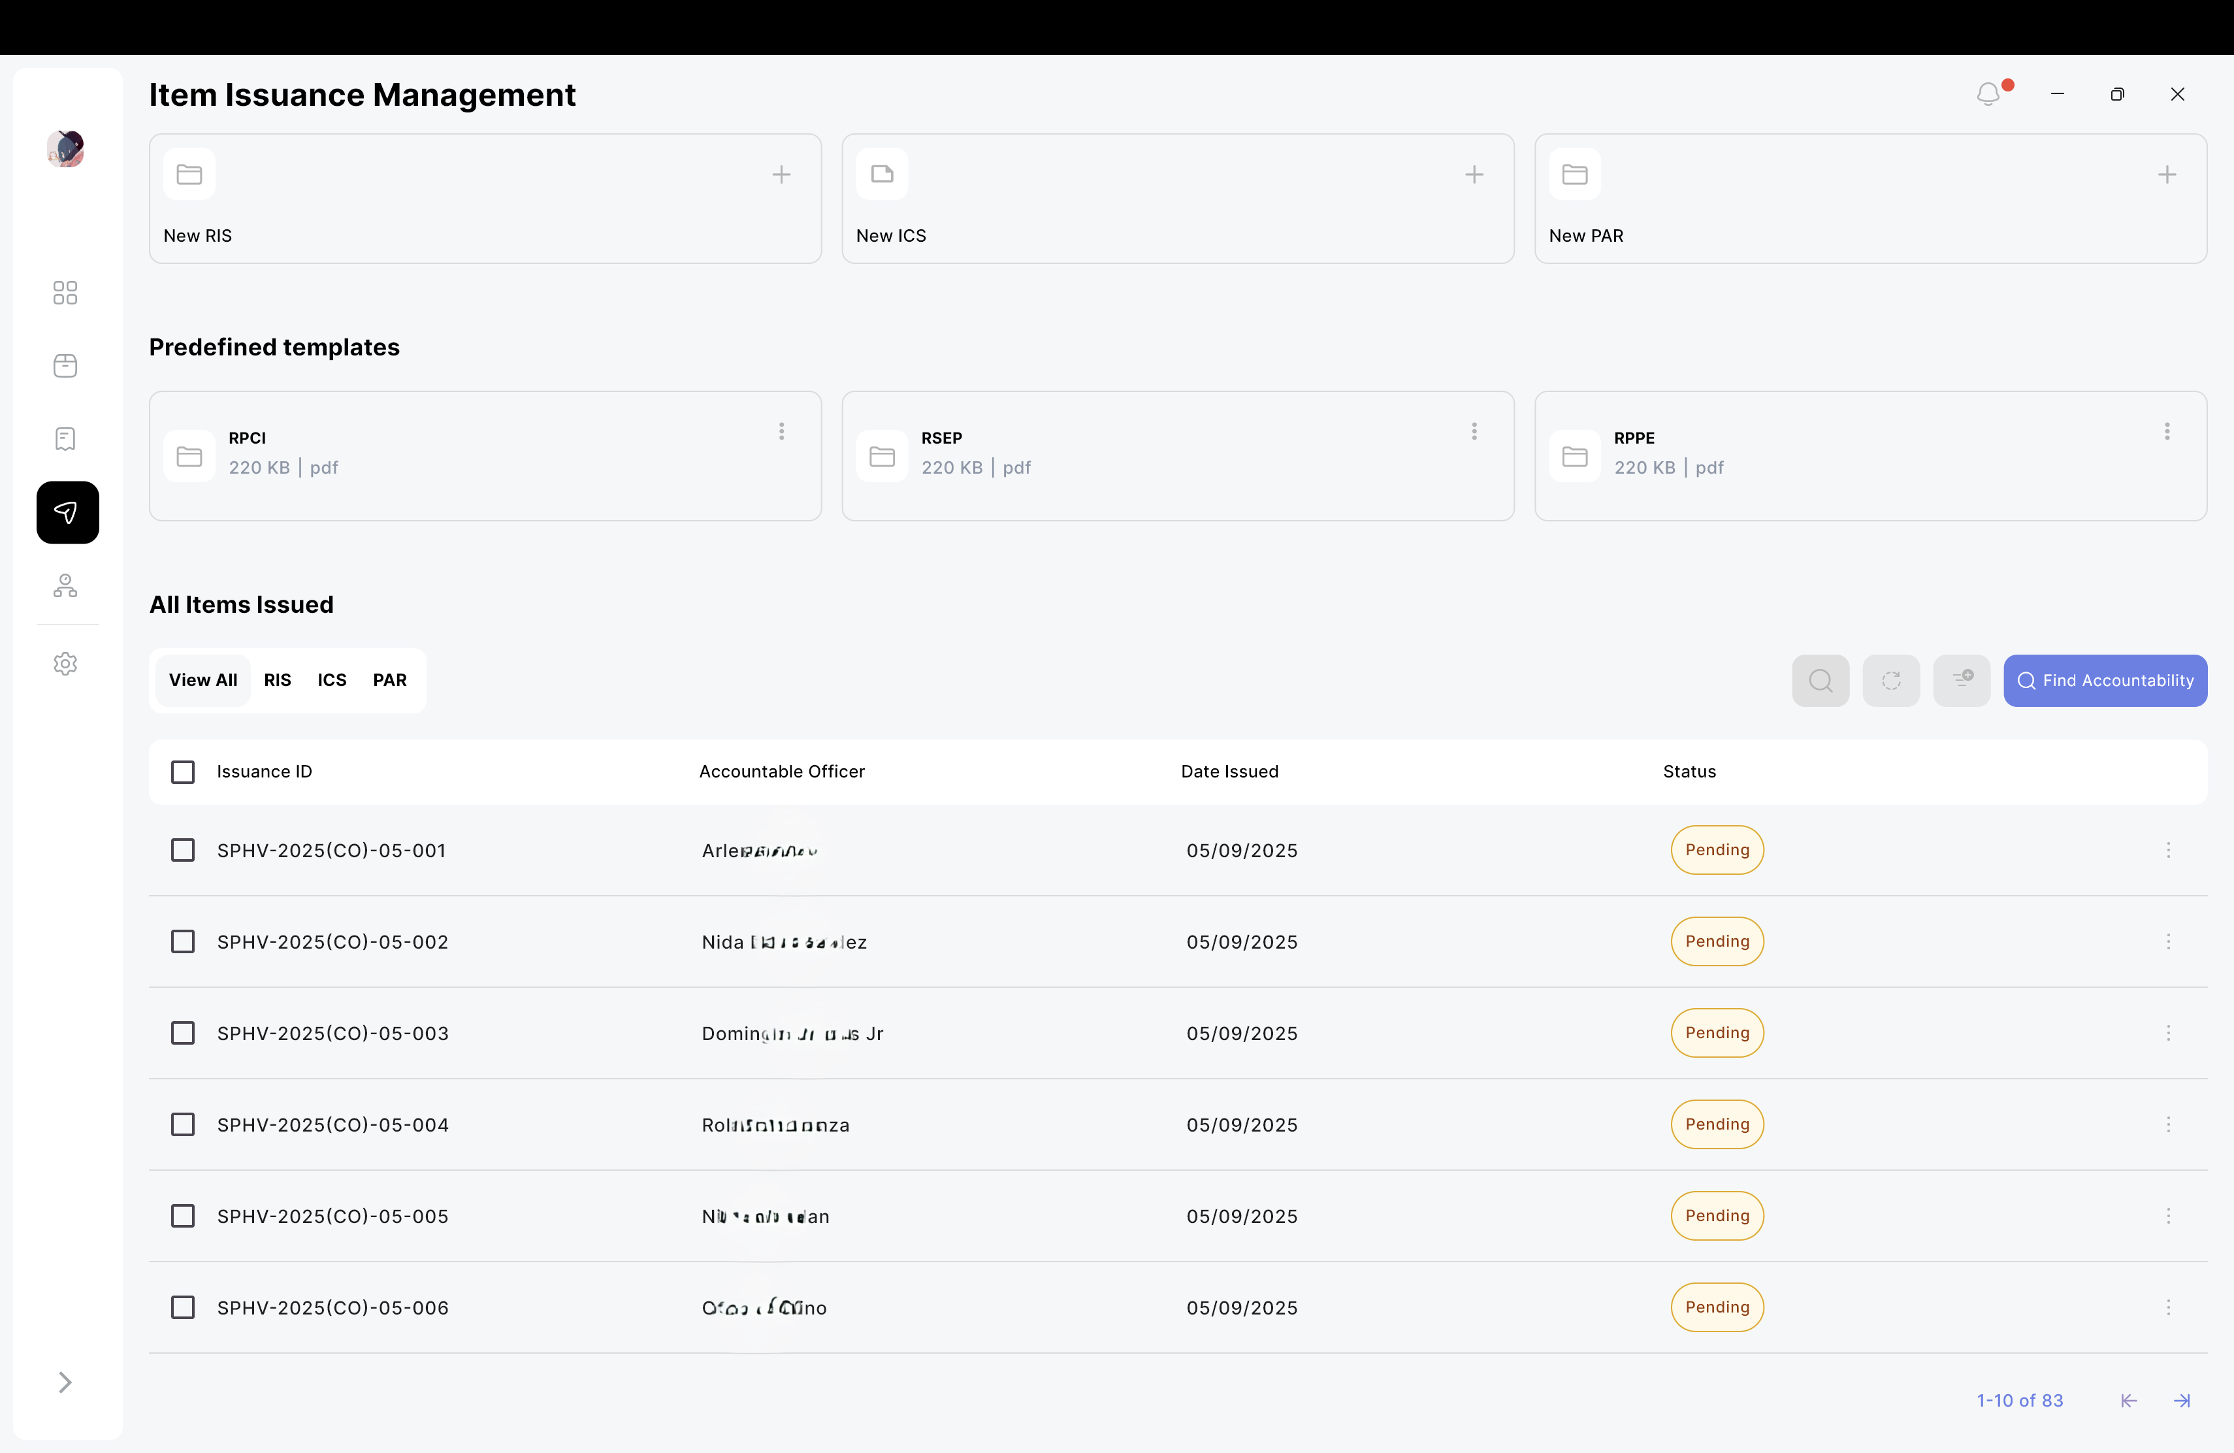Click the dashboard grid icon in sidebar

click(x=66, y=293)
